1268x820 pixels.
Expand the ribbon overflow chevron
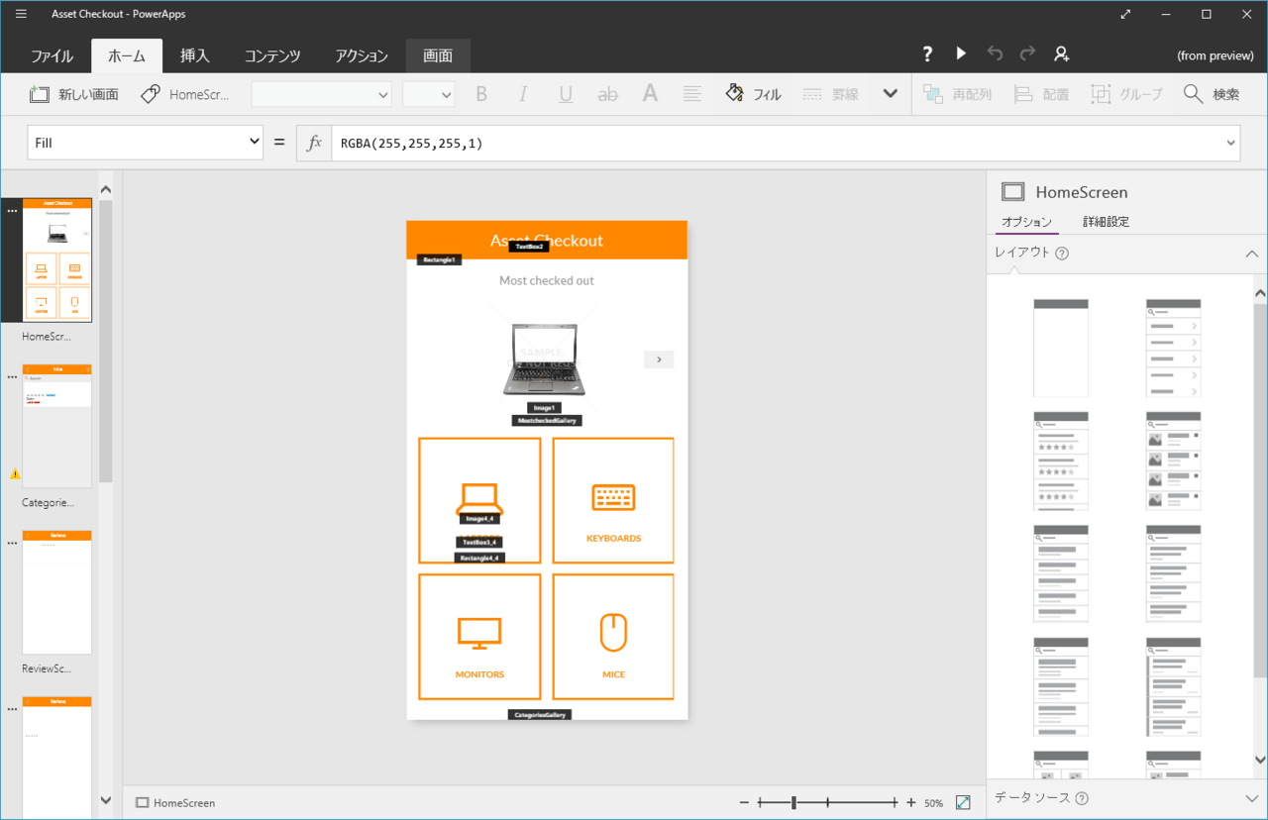coord(890,94)
